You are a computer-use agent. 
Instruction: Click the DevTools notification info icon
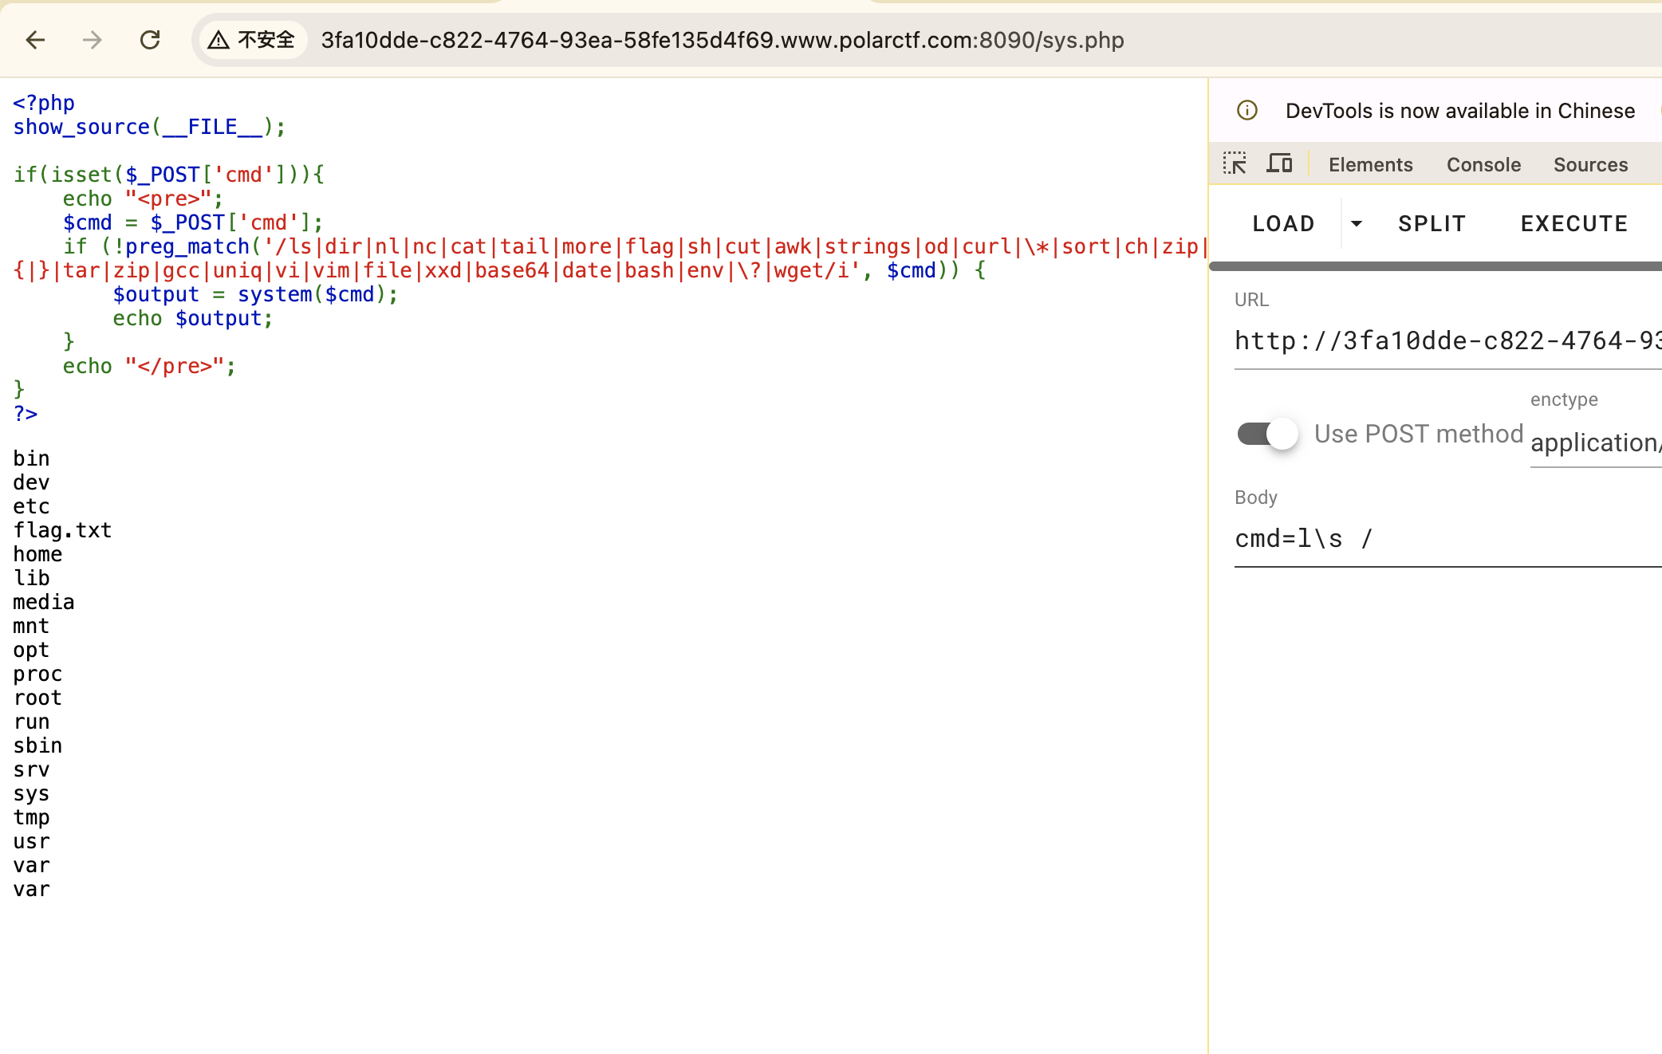pos(1247,111)
